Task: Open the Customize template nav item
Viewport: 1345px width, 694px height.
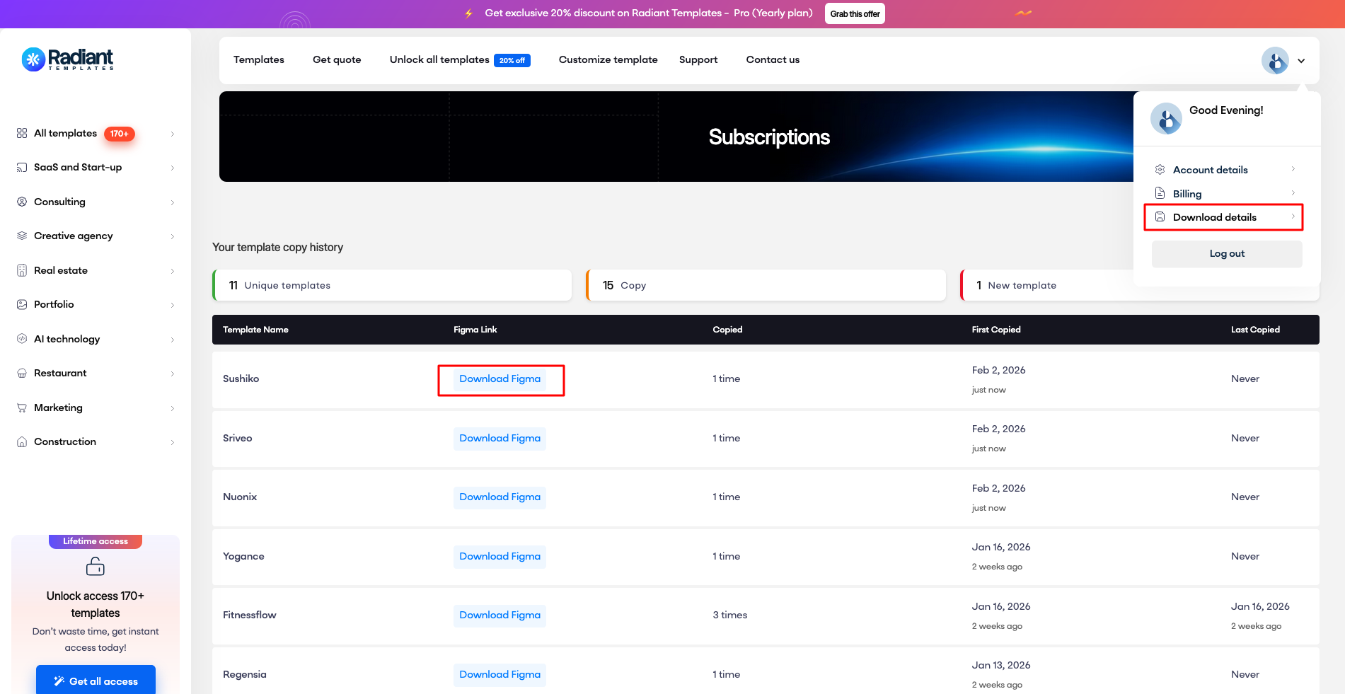Action: pos(608,59)
